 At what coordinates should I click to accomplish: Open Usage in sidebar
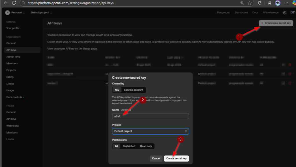pos(10,90)
